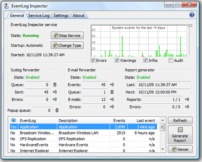Sort by the Events column header

click(119, 120)
